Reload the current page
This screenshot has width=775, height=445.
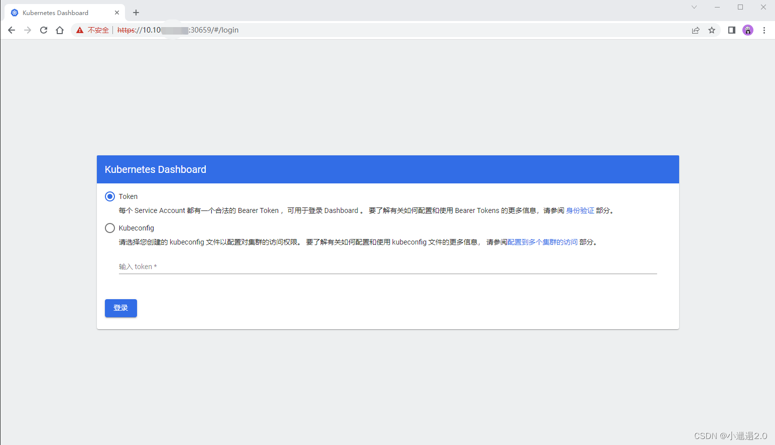click(x=43, y=30)
